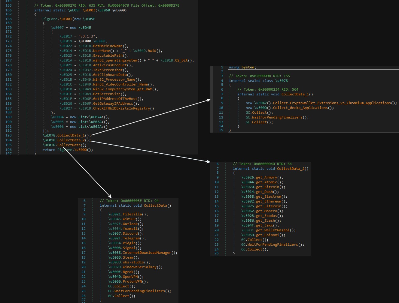Screen dimensions: 399x303
Task: Click the hwid method call
Action: click(152, 51)
